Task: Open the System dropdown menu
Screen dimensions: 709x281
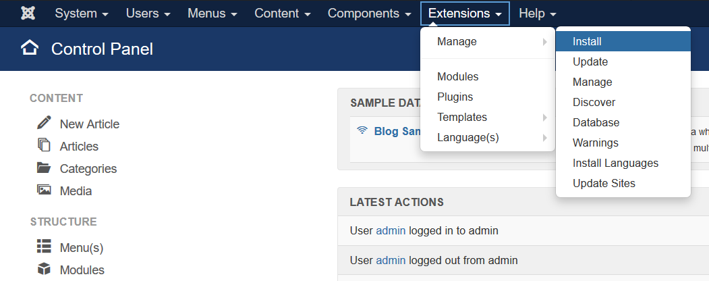Action: (x=82, y=14)
